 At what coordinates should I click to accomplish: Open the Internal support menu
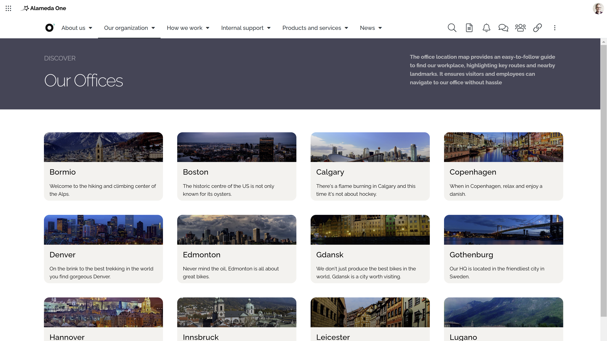[242, 28]
